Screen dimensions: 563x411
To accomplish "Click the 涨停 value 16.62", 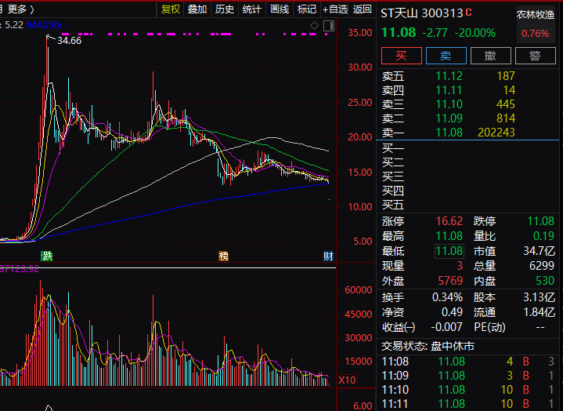I will click(x=449, y=221).
